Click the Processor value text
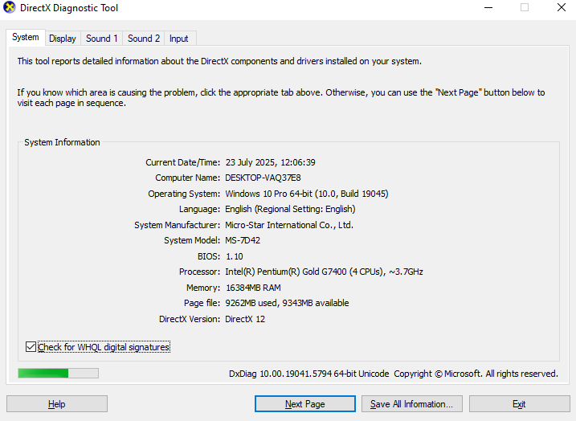The image size is (576, 421). point(324,272)
